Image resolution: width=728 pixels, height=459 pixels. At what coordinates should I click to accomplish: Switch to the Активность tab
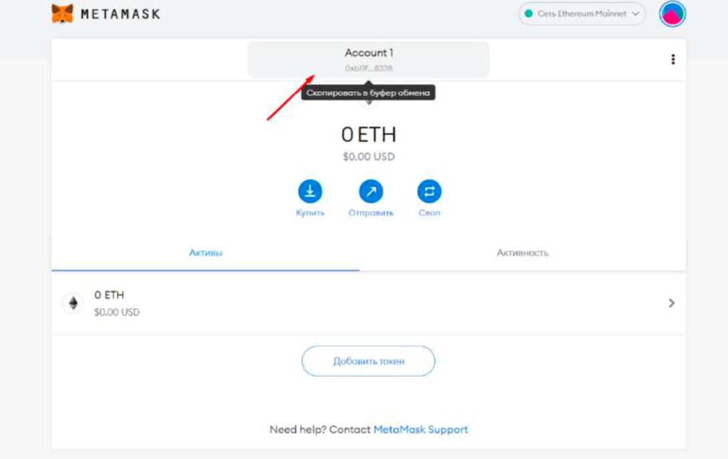point(522,253)
